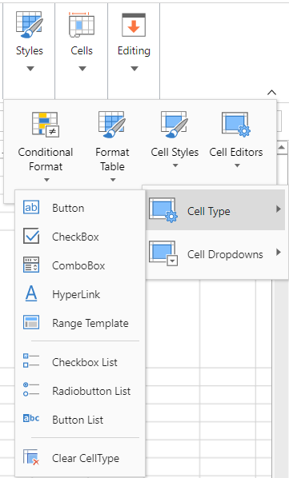The width and height of the screenshot is (289, 478).
Task: Click the Editing orange arrow icon
Action: pyautogui.click(x=134, y=25)
